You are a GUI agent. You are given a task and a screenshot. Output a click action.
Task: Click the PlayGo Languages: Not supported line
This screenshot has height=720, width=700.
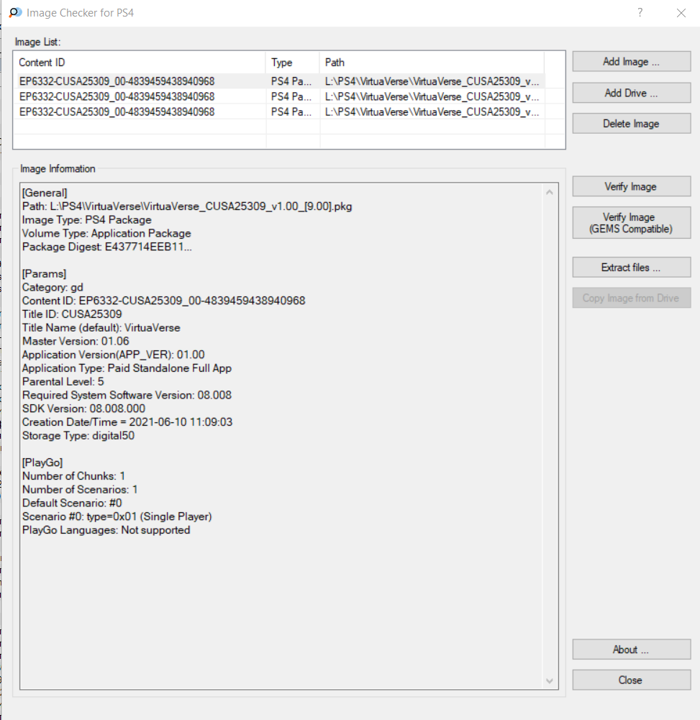click(x=106, y=530)
